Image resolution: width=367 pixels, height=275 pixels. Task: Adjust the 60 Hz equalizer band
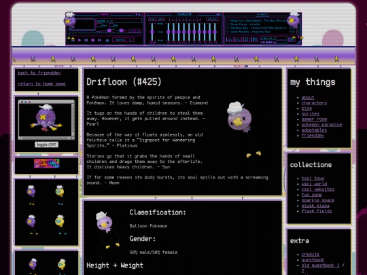(x=169, y=32)
